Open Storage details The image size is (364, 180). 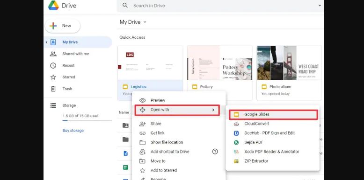point(69,105)
